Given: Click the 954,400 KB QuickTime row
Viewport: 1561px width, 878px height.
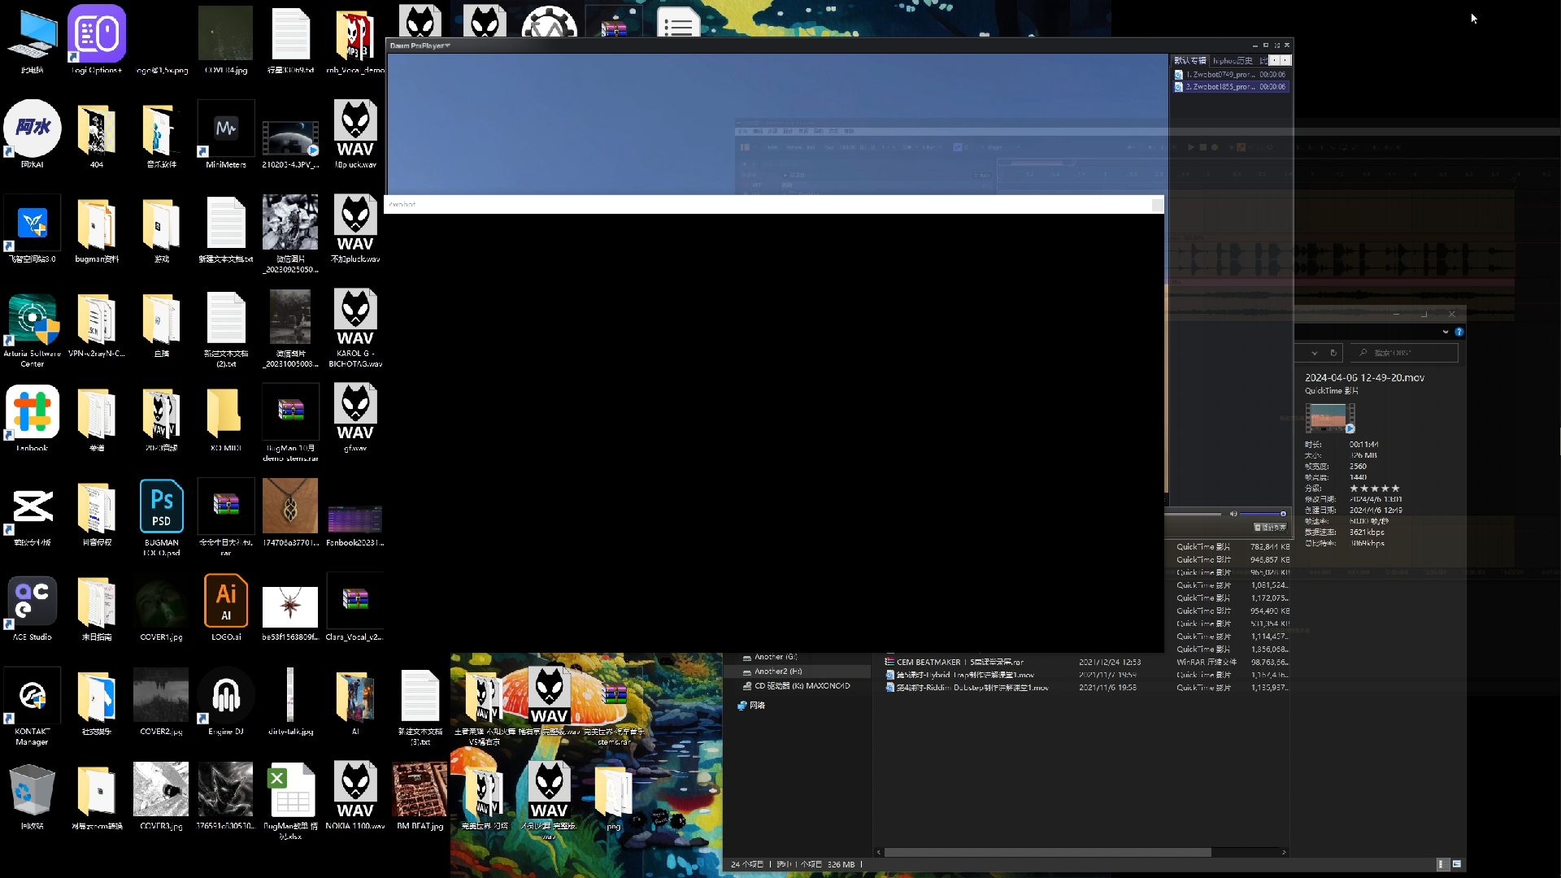Looking at the screenshot, I should pyautogui.click(x=1231, y=611).
